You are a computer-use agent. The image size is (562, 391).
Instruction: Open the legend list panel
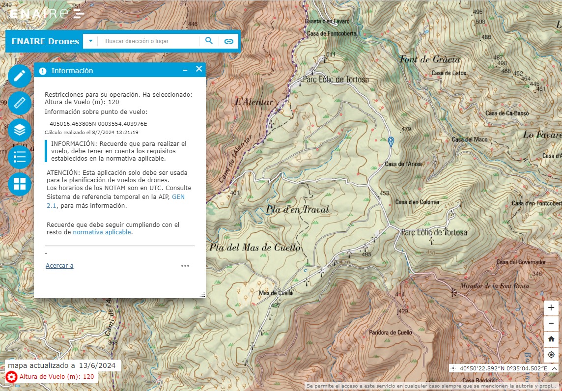click(x=20, y=157)
